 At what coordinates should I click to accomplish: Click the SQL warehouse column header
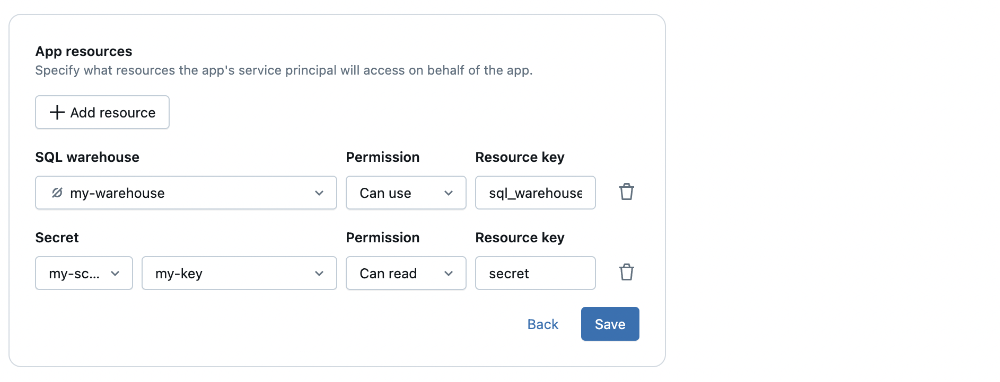[87, 157]
